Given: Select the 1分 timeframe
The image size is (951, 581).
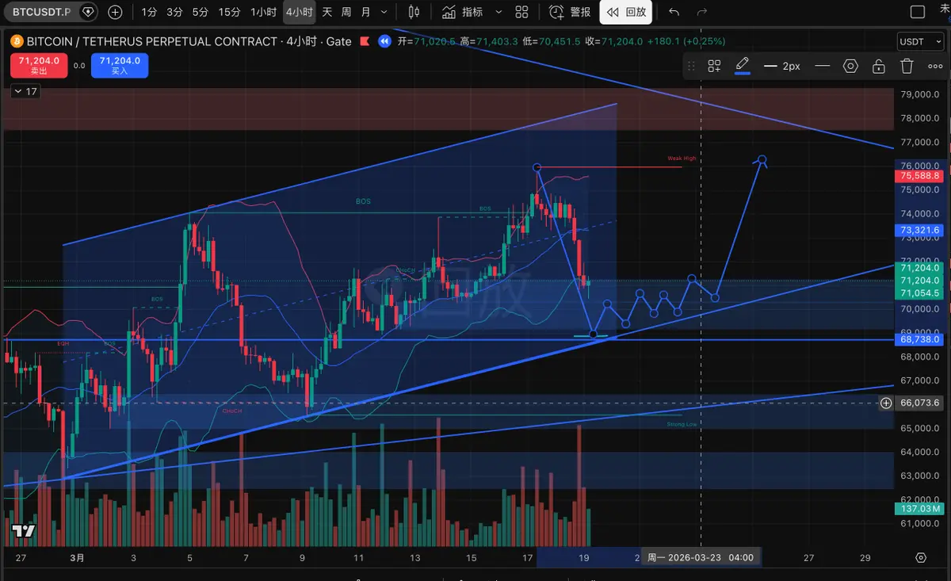Looking at the screenshot, I should pyautogui.click(x=149, y=12).
